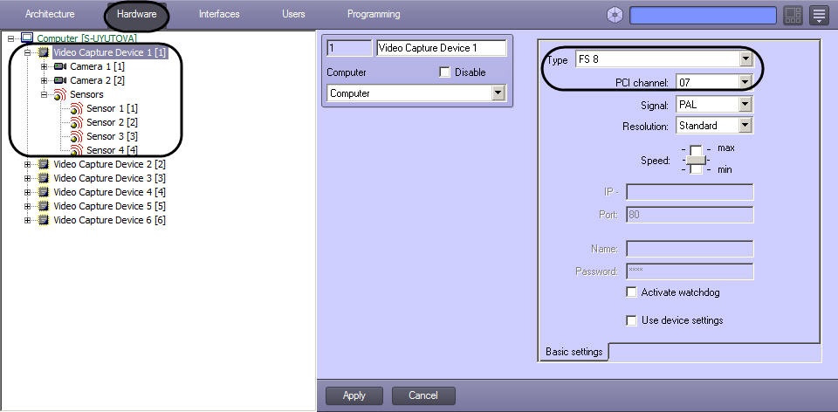Click the Video Capture Device 2 chip icon
This screenshot has width=838, height=412.
click(44, 164)
